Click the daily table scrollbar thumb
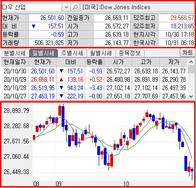Viewport: 196px width, 188px height. 191,69
